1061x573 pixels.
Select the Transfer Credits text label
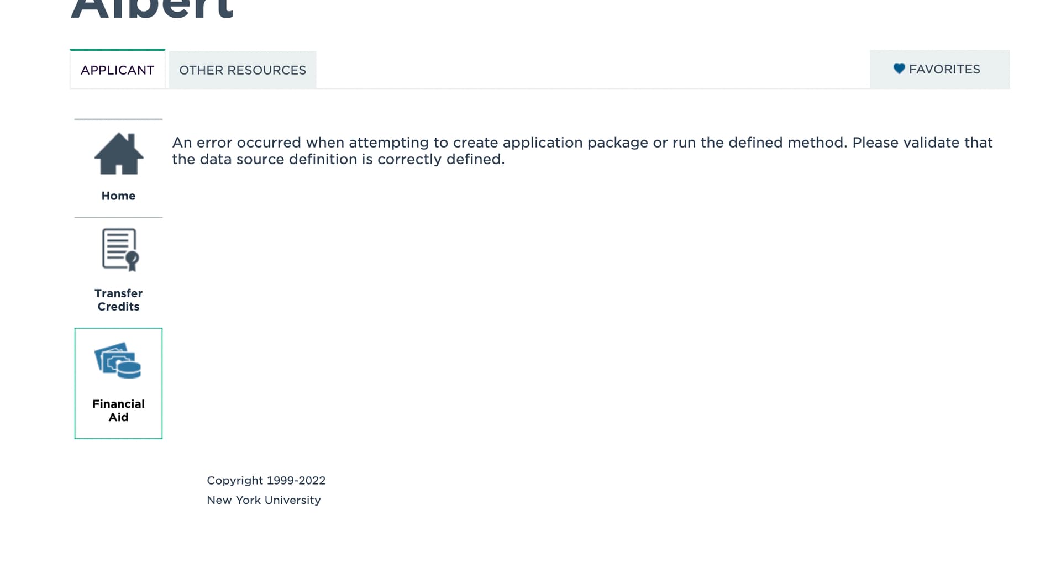[118, 300]
